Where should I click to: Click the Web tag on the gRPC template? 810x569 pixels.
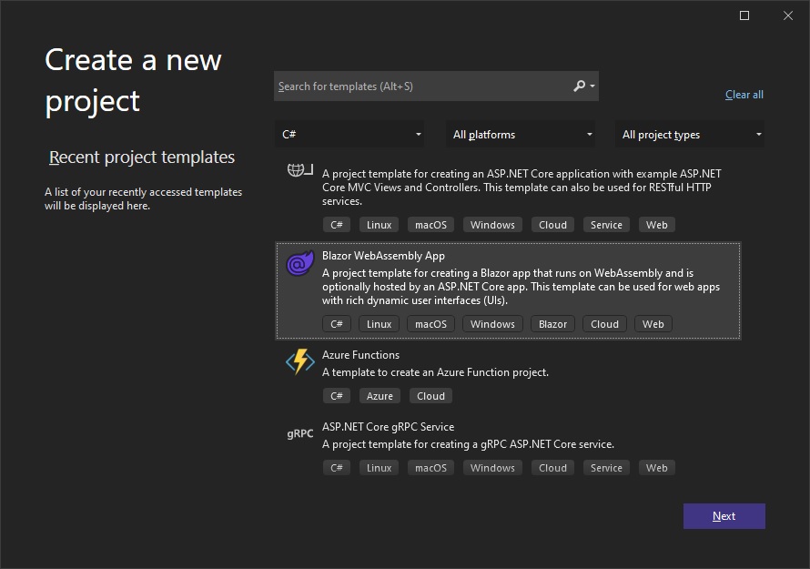(656, 467)
